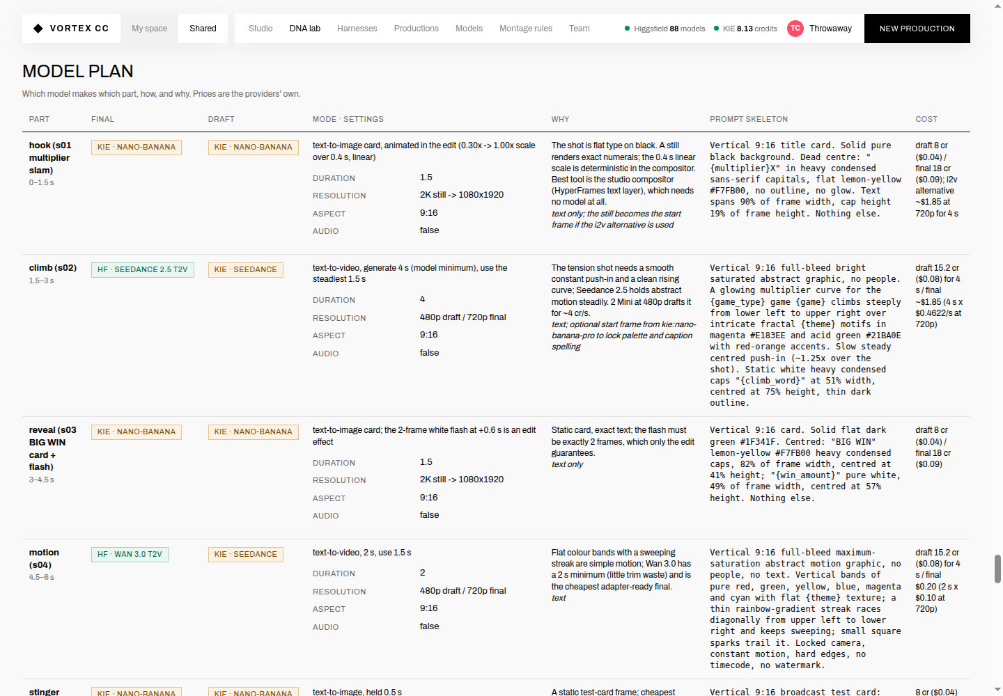This screenshot has height=696, width=1003.
Task: Check the KIE 8.13 credits indicator
Action: click(745, 29)
